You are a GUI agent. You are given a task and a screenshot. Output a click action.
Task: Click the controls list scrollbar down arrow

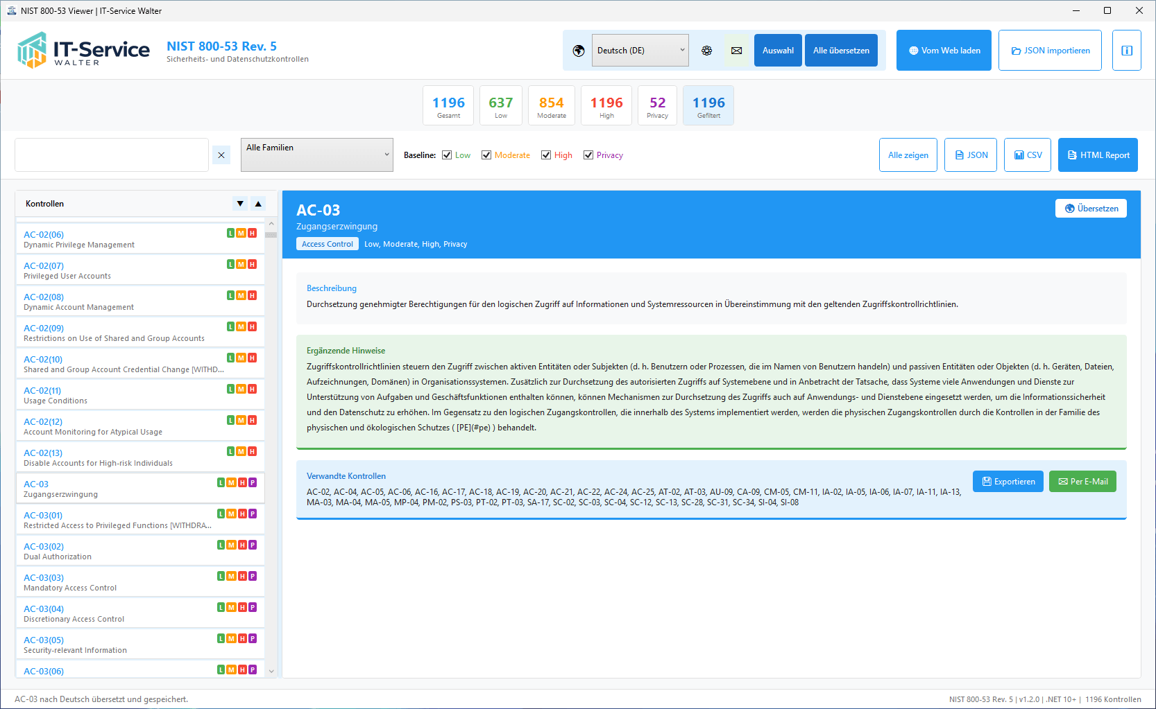tap(271, 671)
